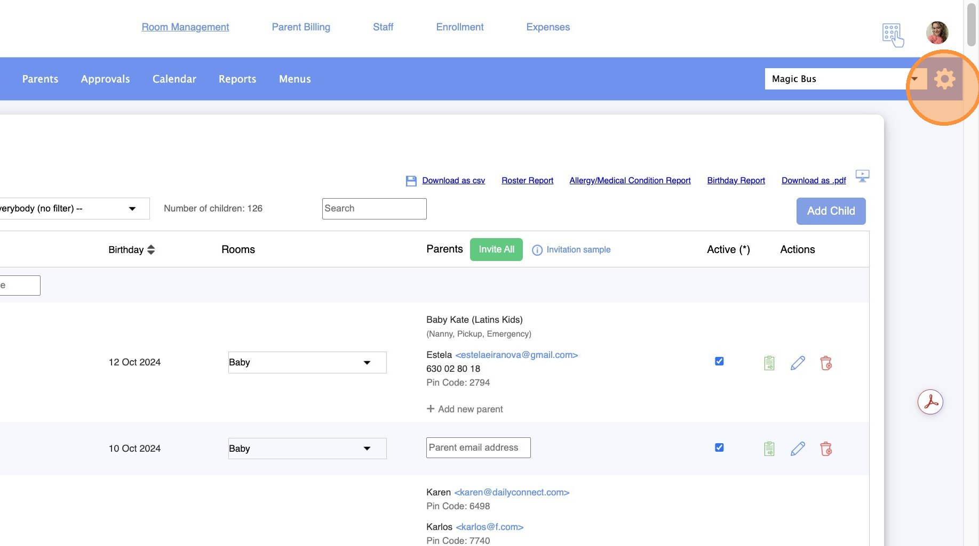This screenshot has height=546, width=979.
Task: Change Baby room for 10 Oct 2024 child
Action: [x=307, y=449]
